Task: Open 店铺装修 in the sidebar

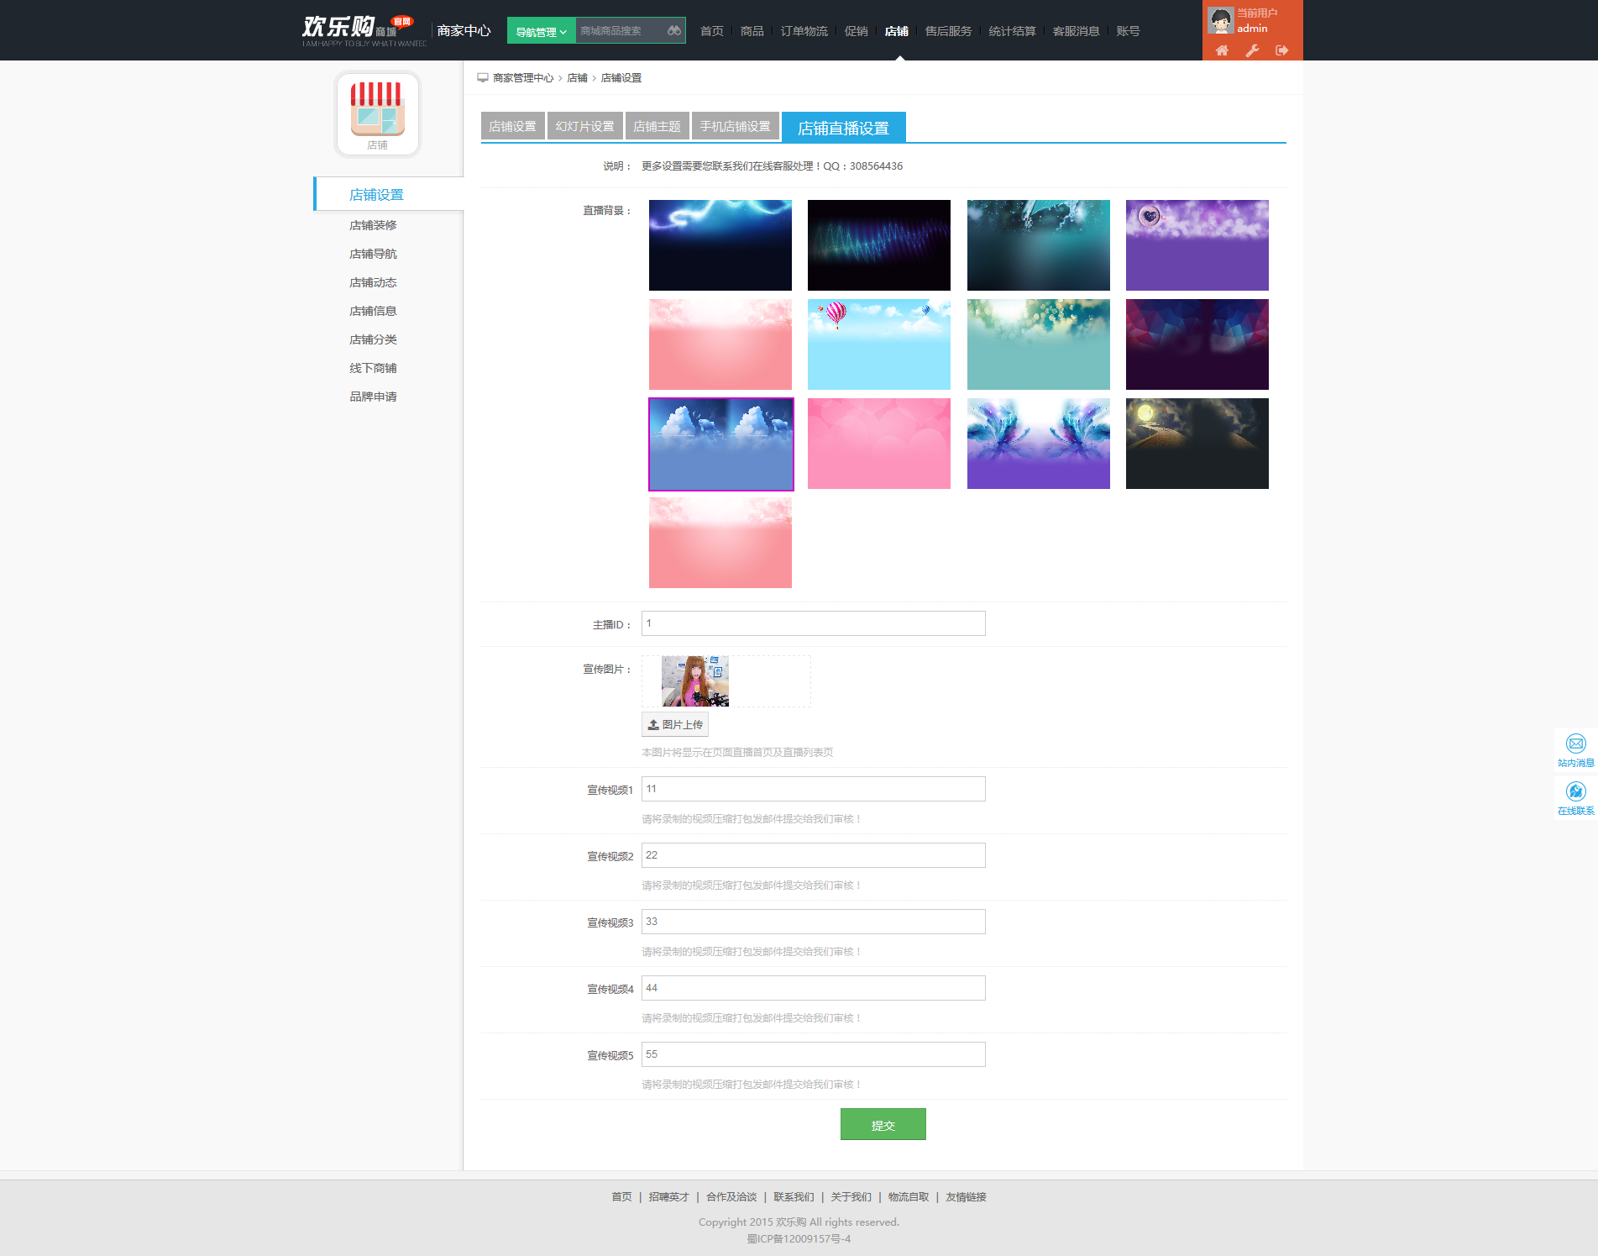Action: point(374,225)
